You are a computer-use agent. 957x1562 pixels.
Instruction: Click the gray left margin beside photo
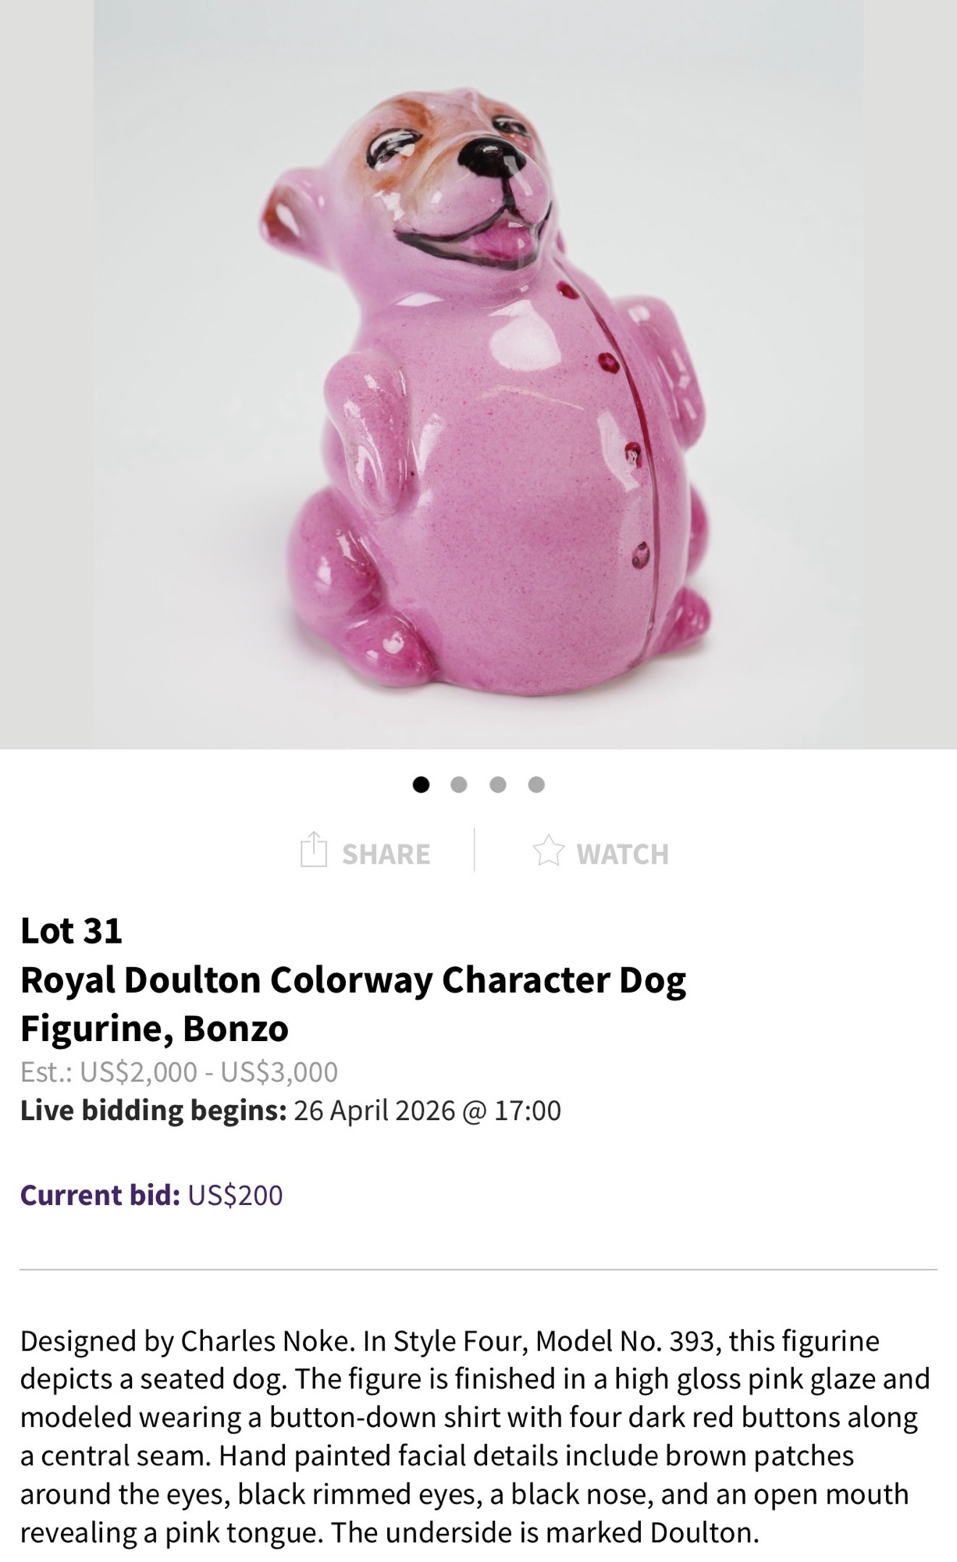point(47,374)
